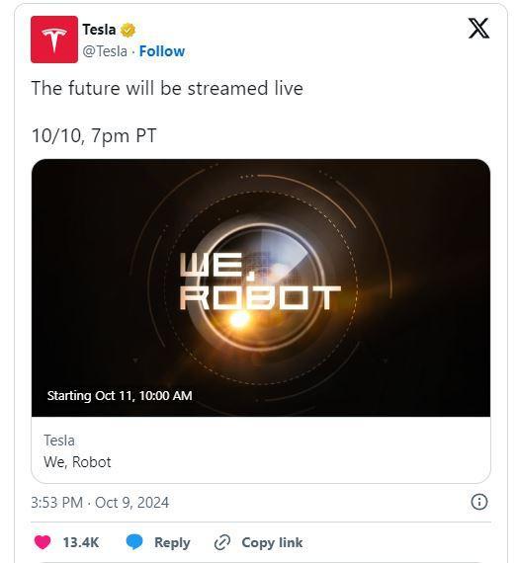Click the 13.4K likes count
Screen dimensions: 518x563
click(x=81, y=542)
